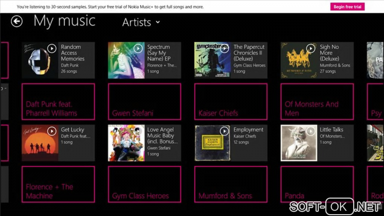Click 'Gym Class Heroes' album artist label
The width and height of the screenshot is (384, 216).
[249, 65]
